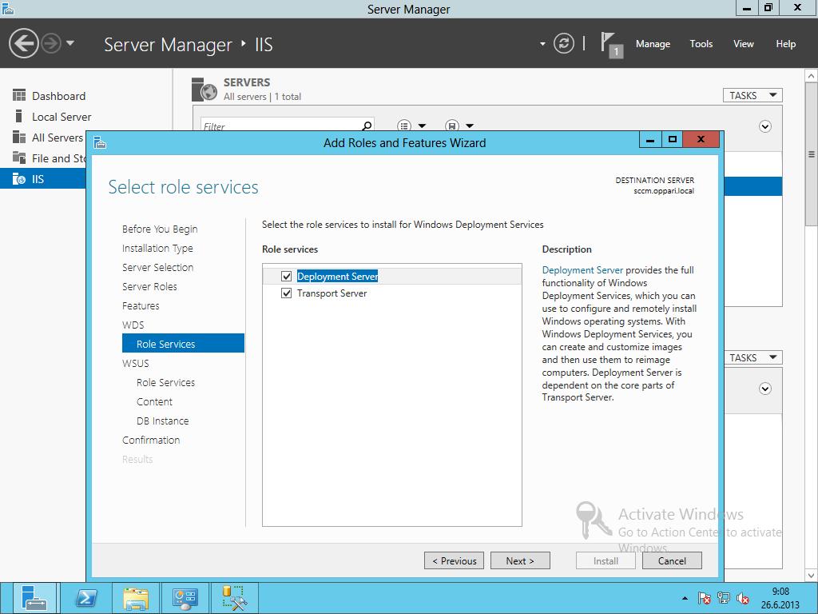818x614 pixels.
Task: Open the notifications flag icon
Action: (611, 44)
